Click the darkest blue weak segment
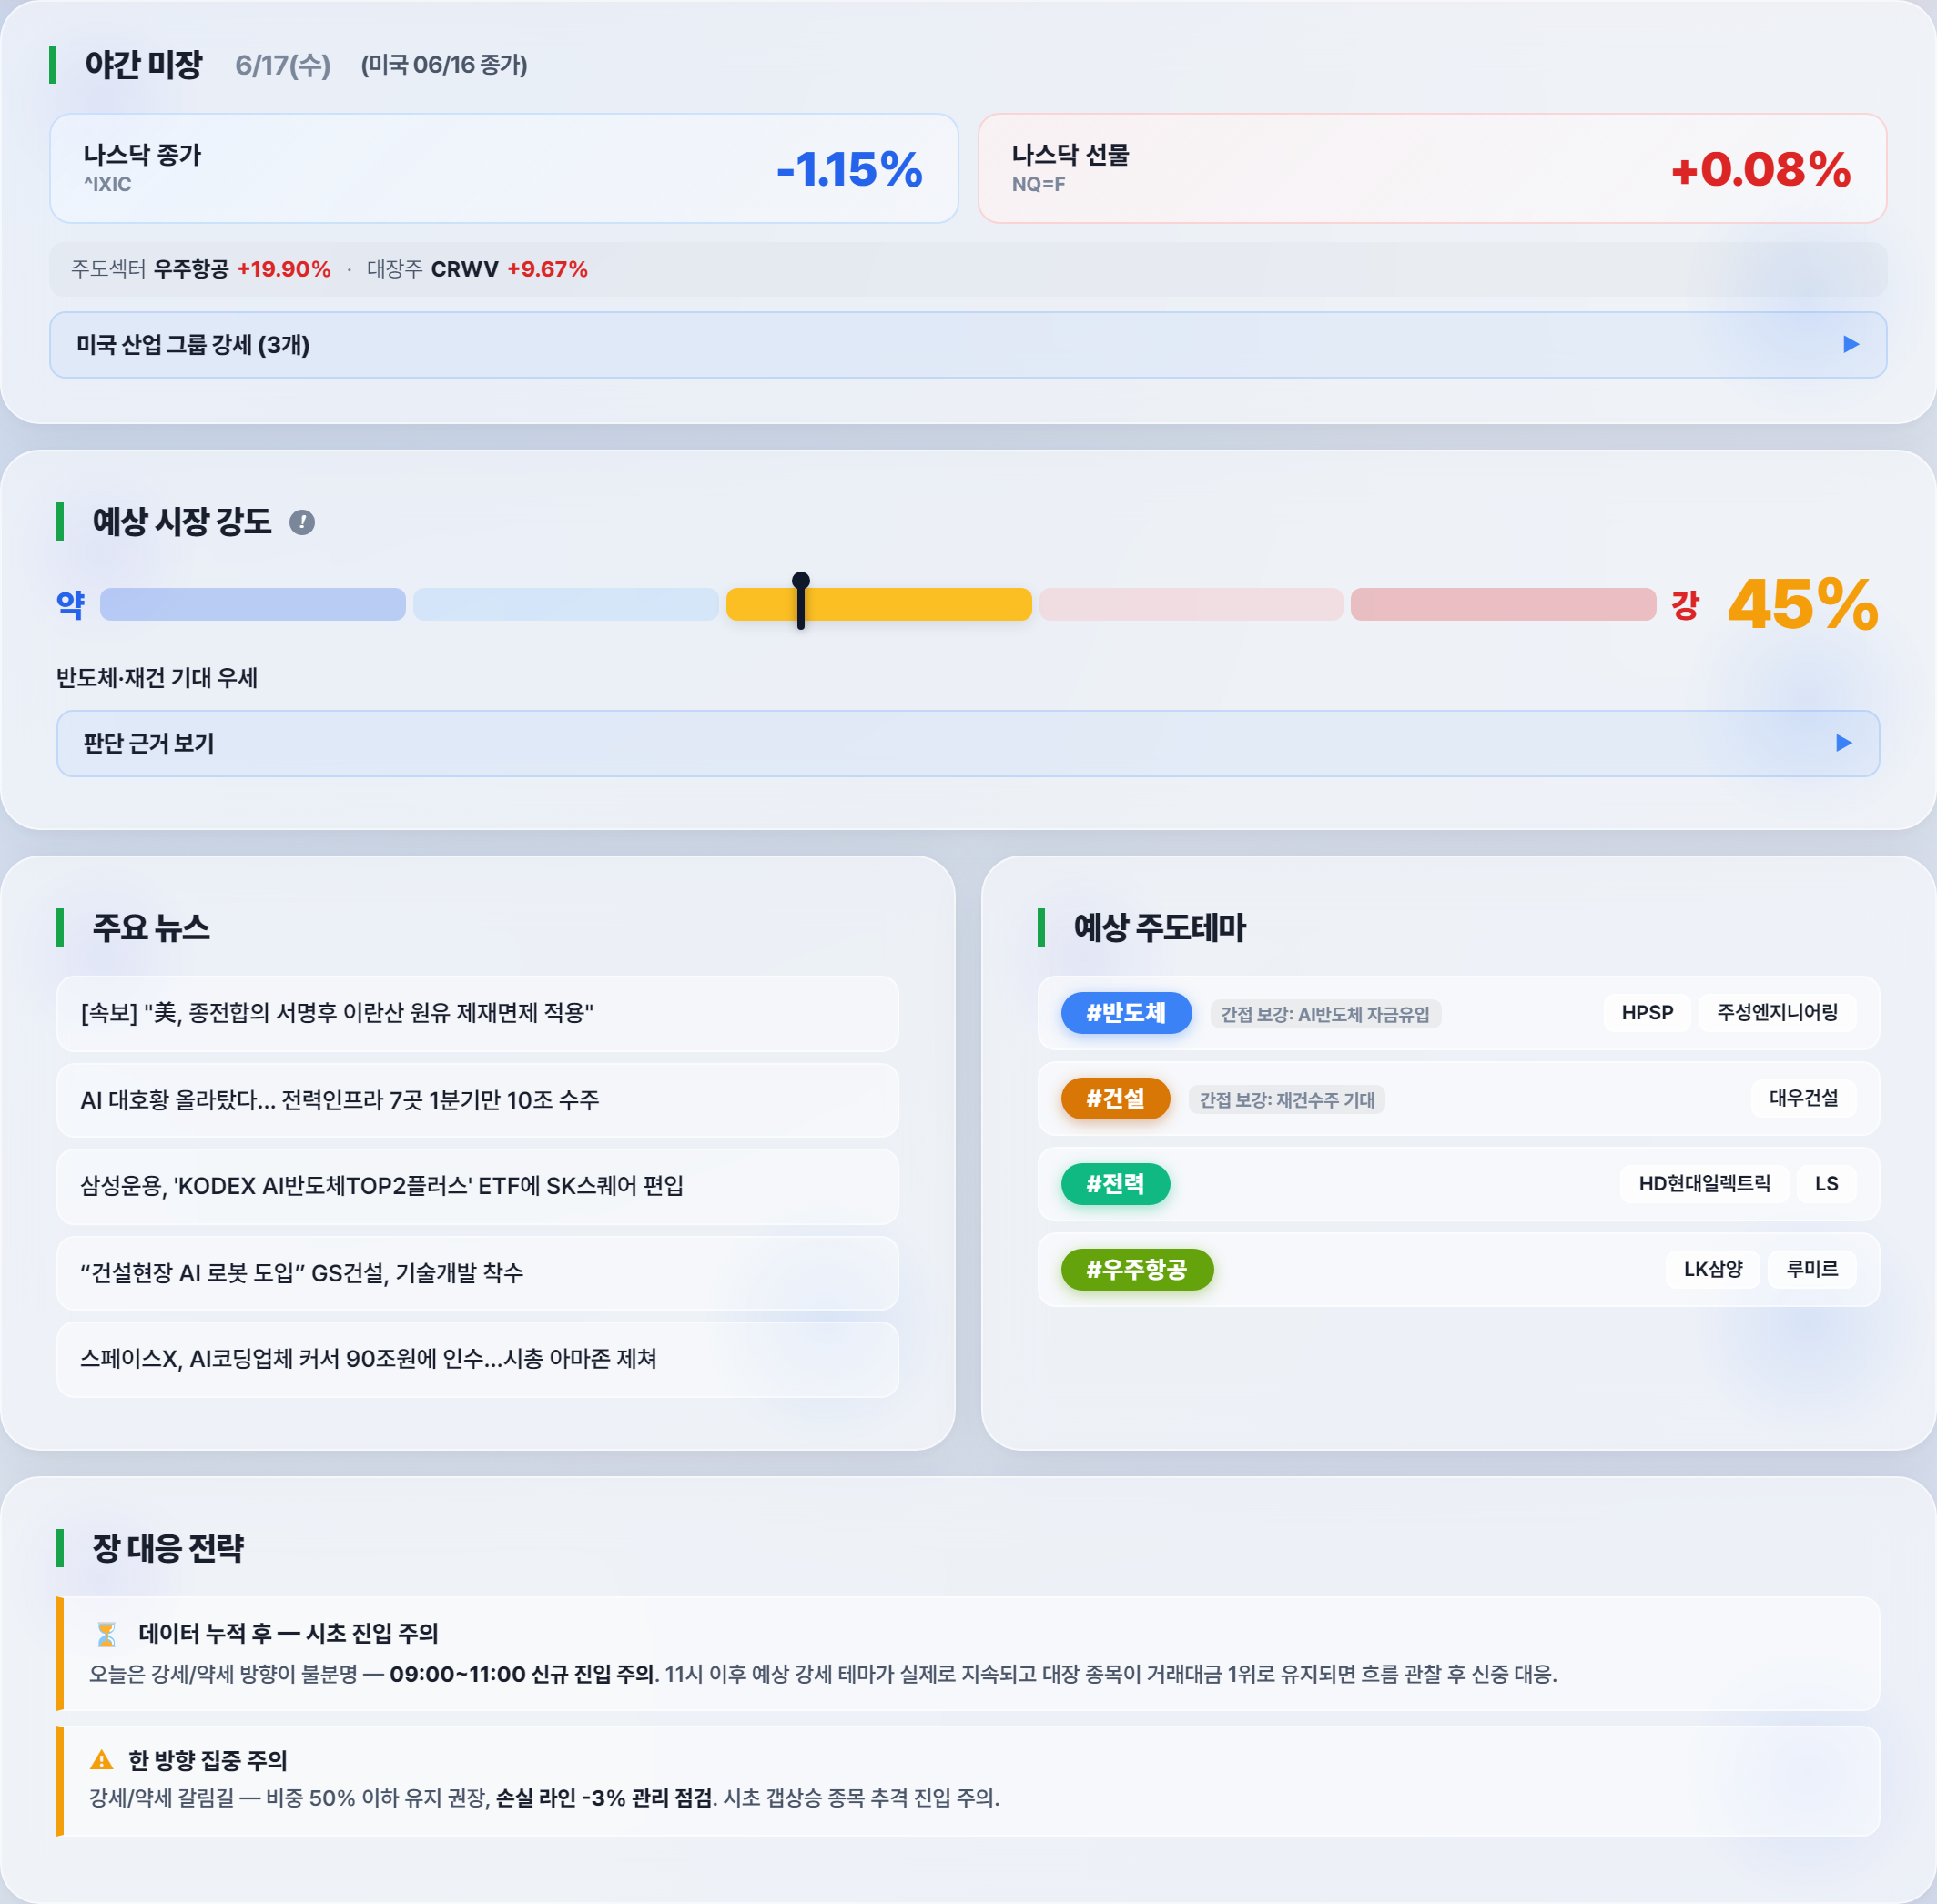Image resolution: width=1937 pixels, height=1904 pixels. pos(253,604)
